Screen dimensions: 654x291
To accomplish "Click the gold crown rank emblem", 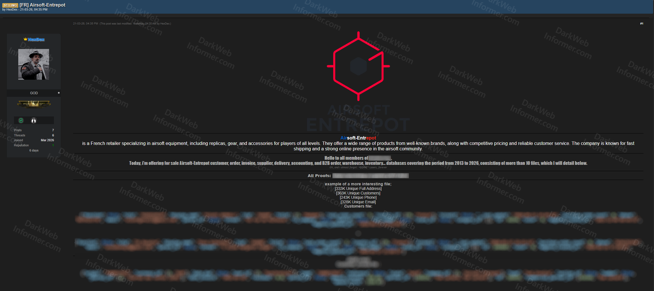I will 34,104.
